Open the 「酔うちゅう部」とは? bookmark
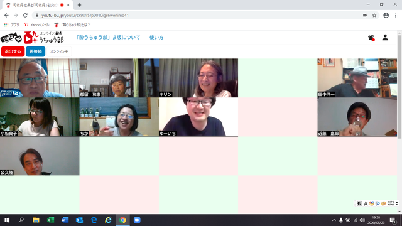The width and height of the screenshot is (402, 226). 72,24
